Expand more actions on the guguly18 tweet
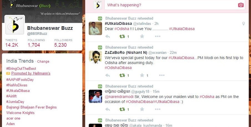 point(158,109)
